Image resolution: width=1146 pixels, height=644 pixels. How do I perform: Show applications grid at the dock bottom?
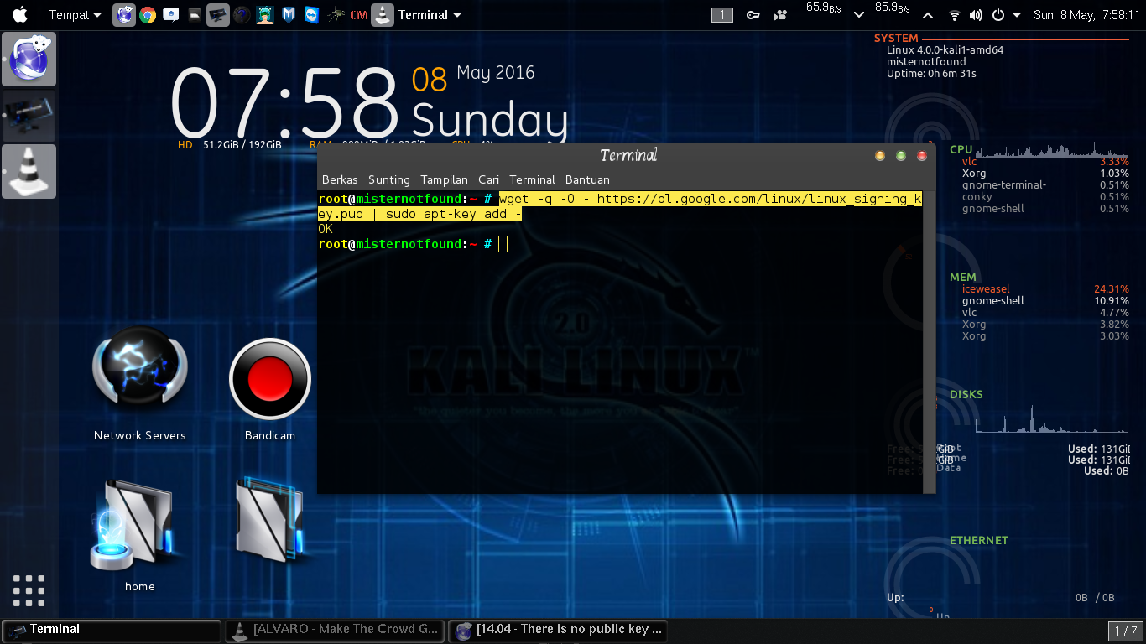(29, 590)
